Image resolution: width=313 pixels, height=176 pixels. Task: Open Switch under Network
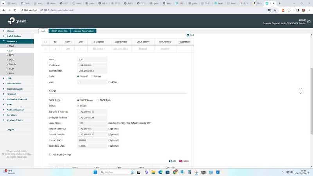click(x=13, y=64)
